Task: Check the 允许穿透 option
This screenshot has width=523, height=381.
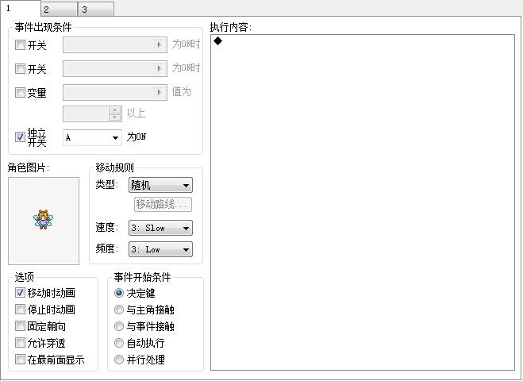Action: pos(20,343)
